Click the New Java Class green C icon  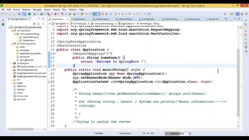pyautogui.click(x=74, y=14)
